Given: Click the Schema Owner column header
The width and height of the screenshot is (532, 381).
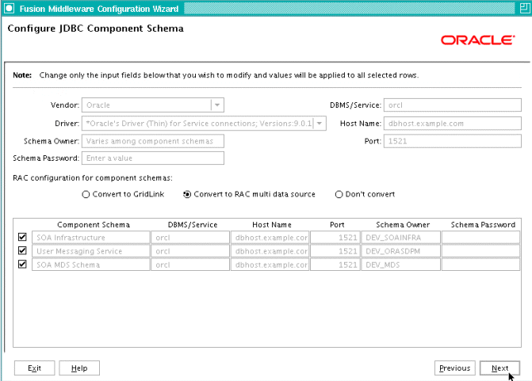Looking at the screenshot, I should (x=403, y=225).
